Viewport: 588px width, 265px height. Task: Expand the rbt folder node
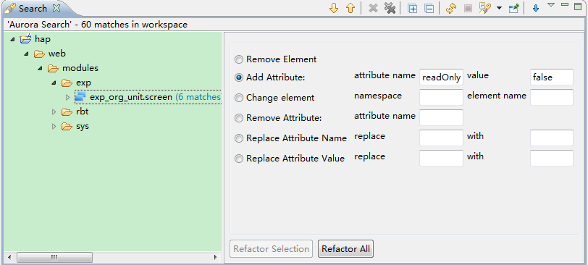click(54, 112)
